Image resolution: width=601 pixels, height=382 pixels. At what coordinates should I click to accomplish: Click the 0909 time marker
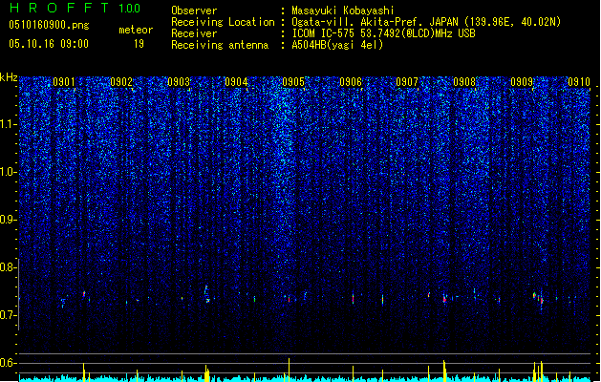tap(522, 82)
